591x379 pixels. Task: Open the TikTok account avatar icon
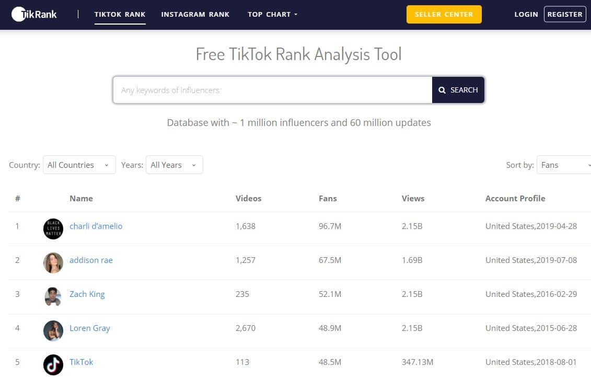(53, 364)
